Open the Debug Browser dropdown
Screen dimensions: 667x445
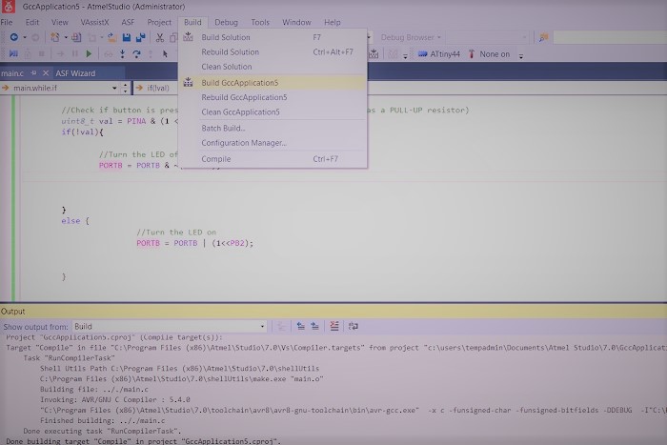(x=411, y=37)
